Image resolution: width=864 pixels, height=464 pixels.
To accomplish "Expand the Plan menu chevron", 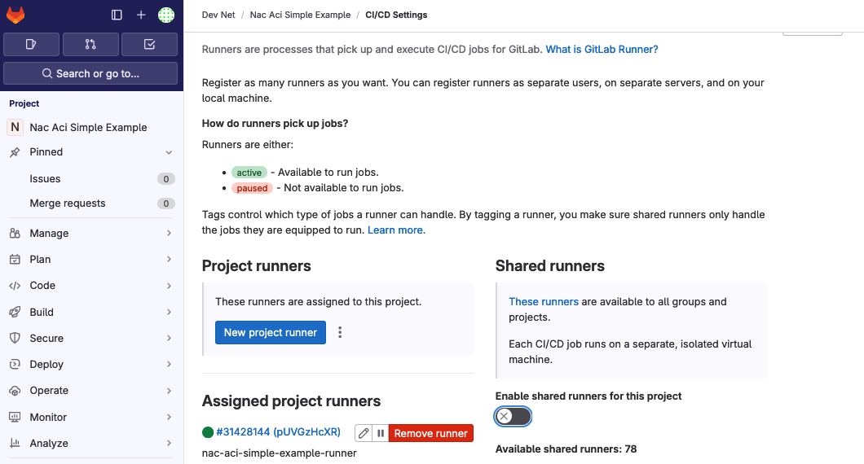I will [169, 259].
